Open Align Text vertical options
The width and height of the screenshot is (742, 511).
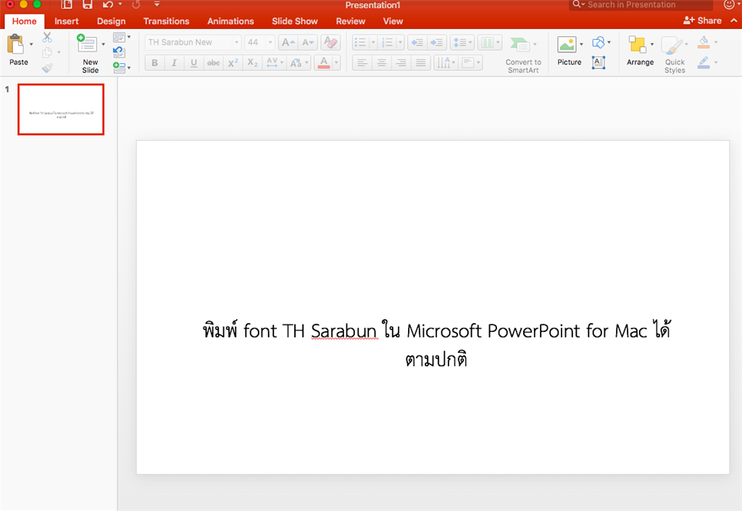click(x=470, y=62)
